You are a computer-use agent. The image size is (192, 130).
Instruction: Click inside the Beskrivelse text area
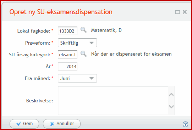click(113, 100)
